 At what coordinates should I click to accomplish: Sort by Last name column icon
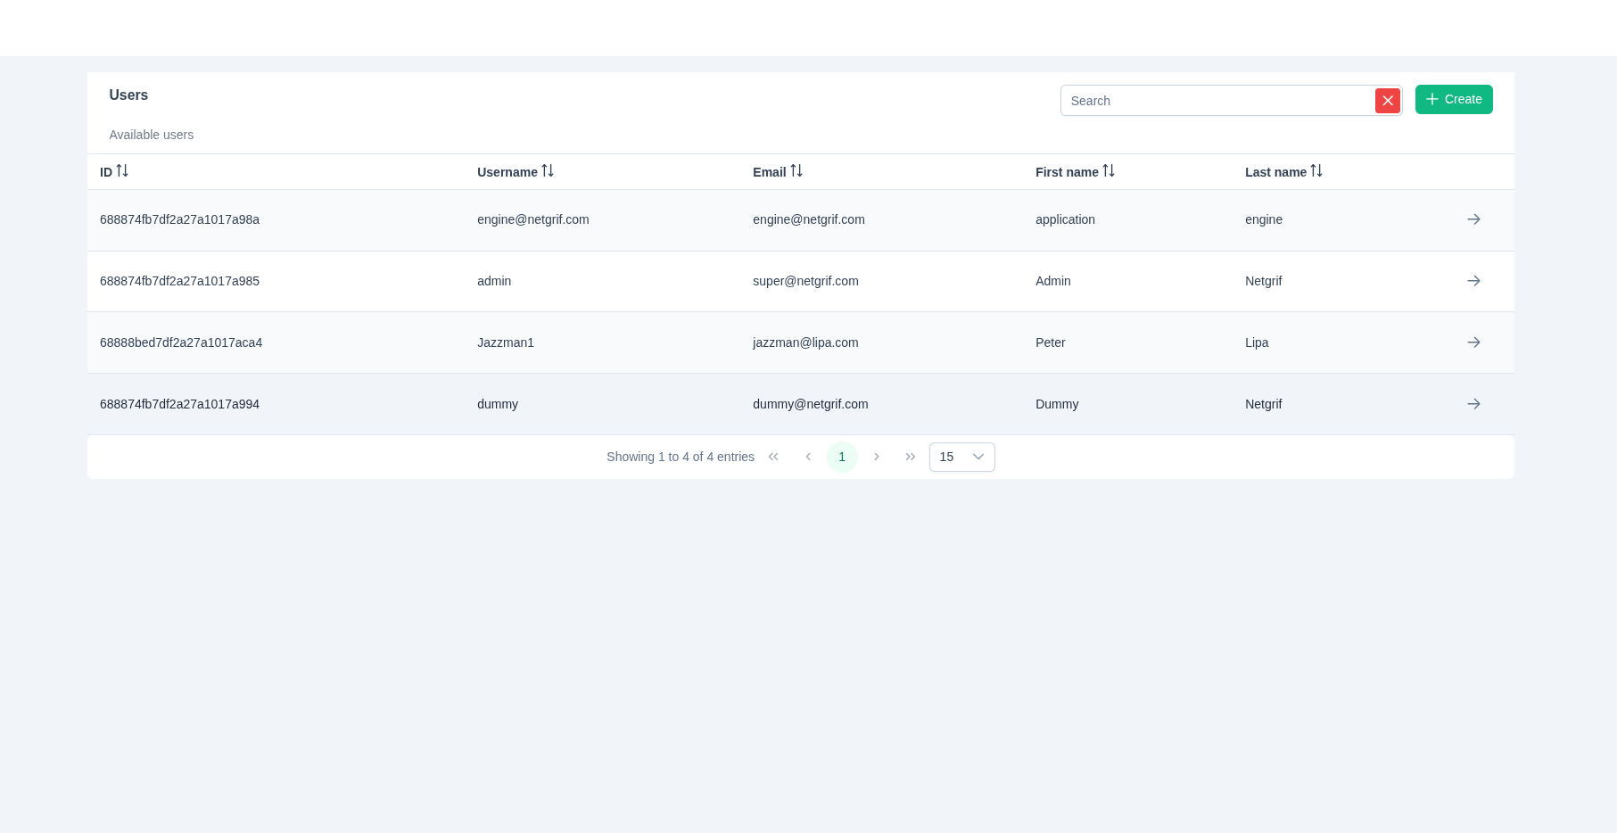tap(1316, 171)
